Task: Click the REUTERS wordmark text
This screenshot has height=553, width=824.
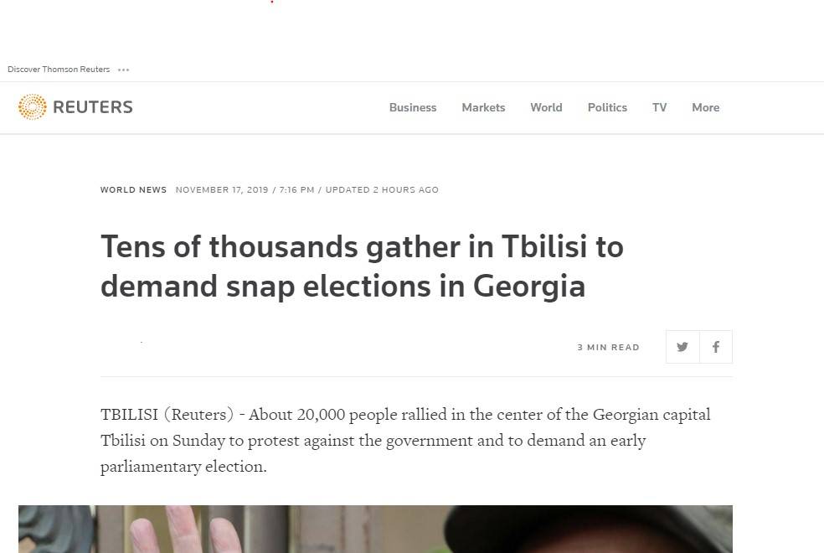Action: click(92, 107)
